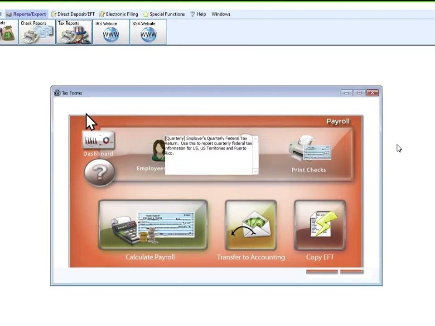Open the Windows menu
The image size is (435, 326).
[x=221, y=14]
